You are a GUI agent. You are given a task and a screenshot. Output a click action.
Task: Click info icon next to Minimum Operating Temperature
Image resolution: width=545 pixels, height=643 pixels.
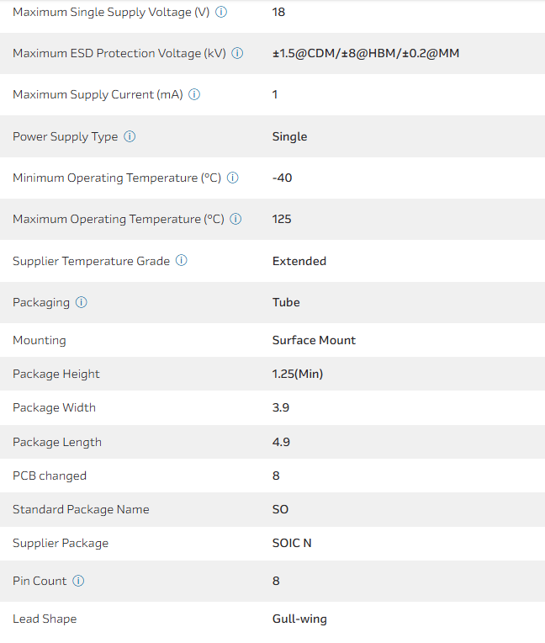233,178
